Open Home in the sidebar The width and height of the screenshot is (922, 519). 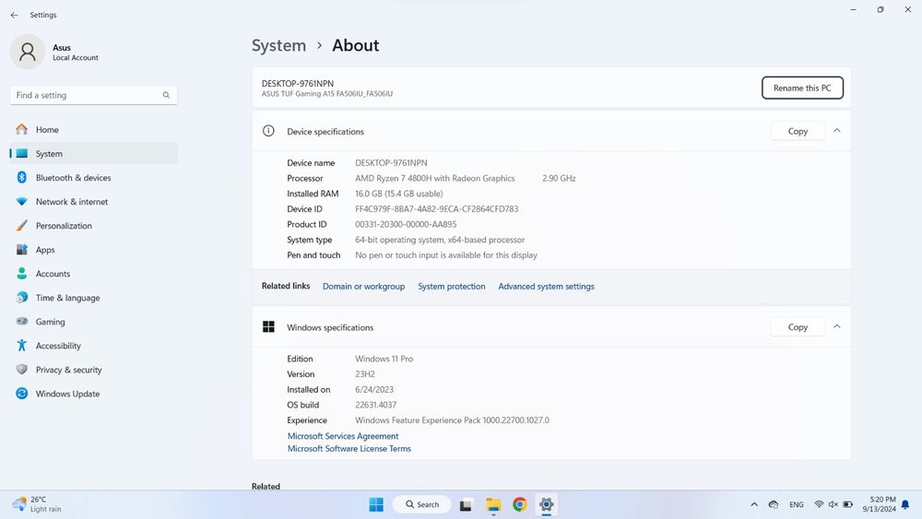point(93,129)
